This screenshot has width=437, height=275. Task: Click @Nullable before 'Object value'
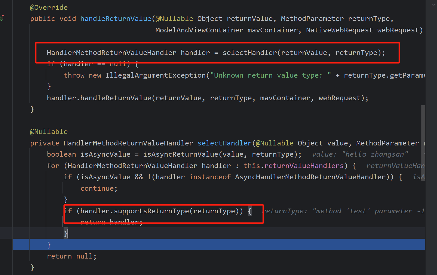point(275,143)
